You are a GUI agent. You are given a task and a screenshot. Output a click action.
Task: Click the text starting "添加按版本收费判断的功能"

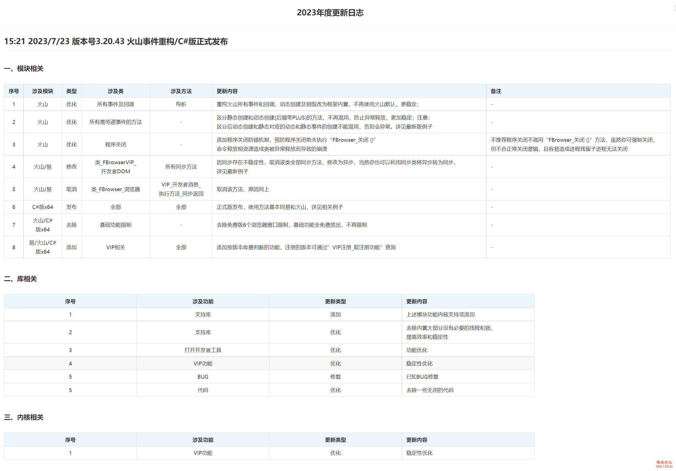pyautogui.click(x=306, y=247)
